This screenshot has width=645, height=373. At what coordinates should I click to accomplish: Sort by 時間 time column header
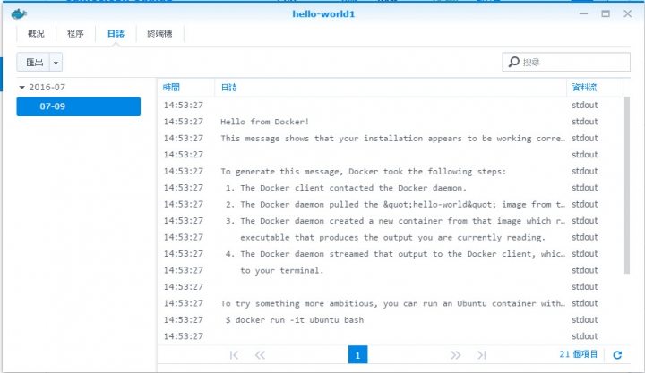186,87
